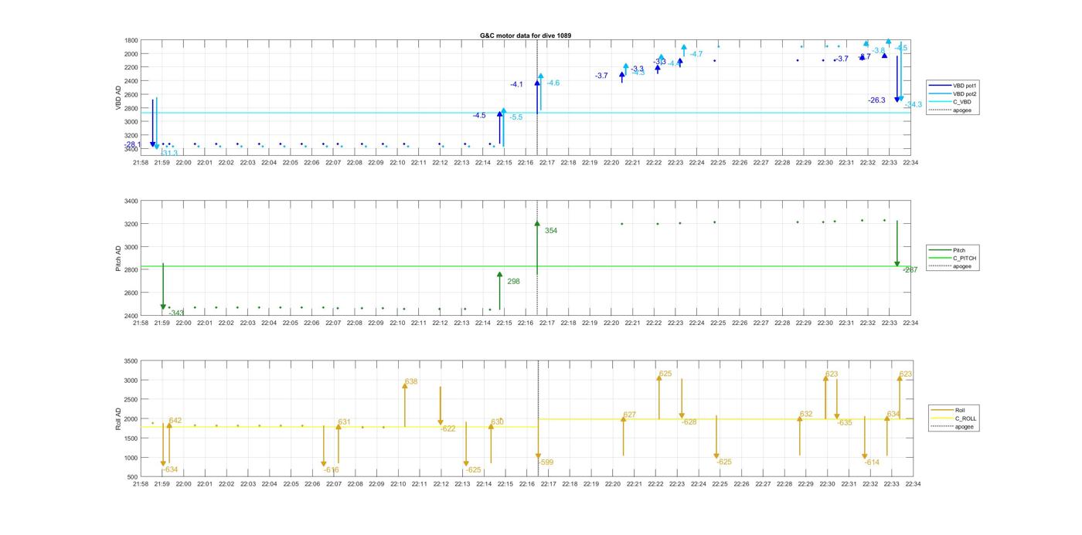Screen dimensions: 1082x535
Task: Click the '354' pitch data label
Action: coord(550,231)
